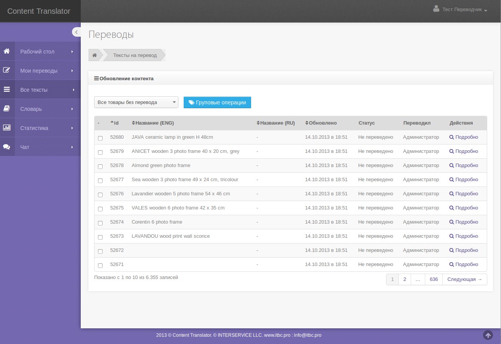Tick the checkbox for Corentin 6 photo frame
Viewport: 501px width, 344px height.
100,223
